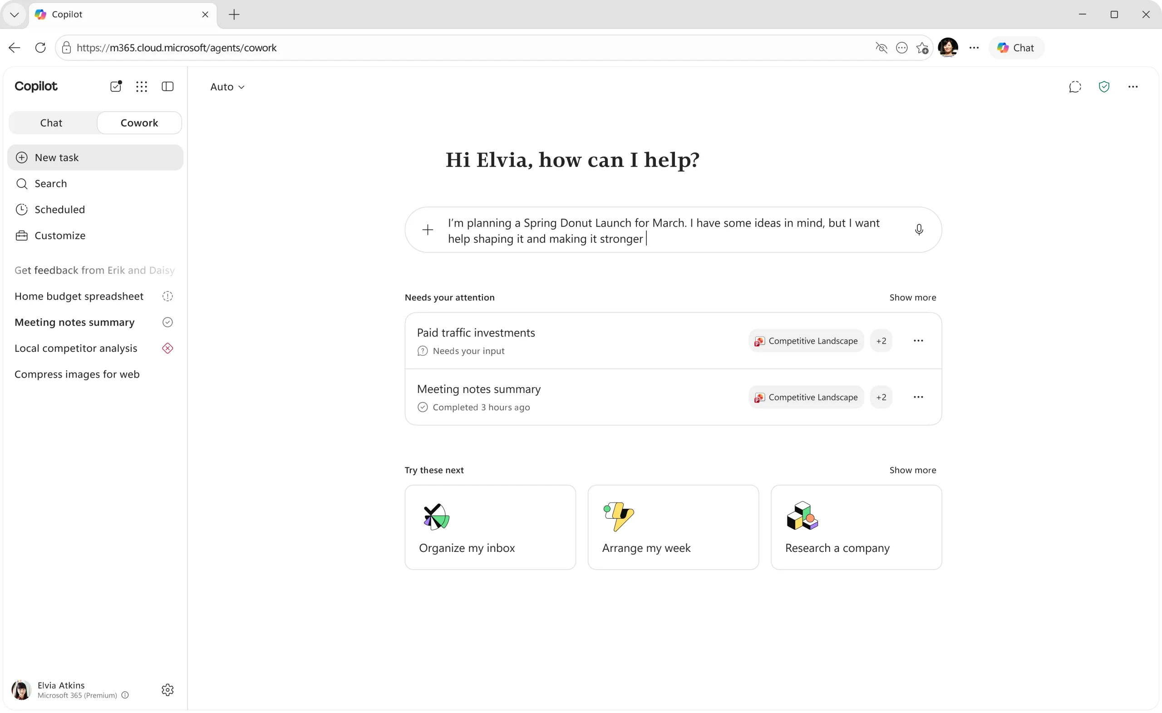Image resolution: width=1162 pixels, height=713 pixels.
Task: Click the round ellipsis icon in address bar
Action: click(901, 48)
